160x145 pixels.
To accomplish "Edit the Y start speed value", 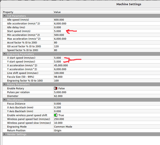I will pyautogui.click(x=107, y=61).
